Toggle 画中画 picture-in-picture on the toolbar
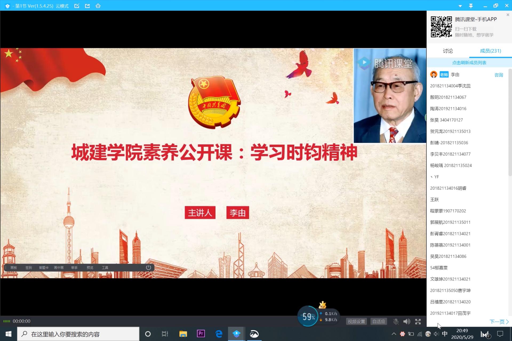Image resolution: width=512 pixels, height=341 pixels. click(x=59, y=268)
